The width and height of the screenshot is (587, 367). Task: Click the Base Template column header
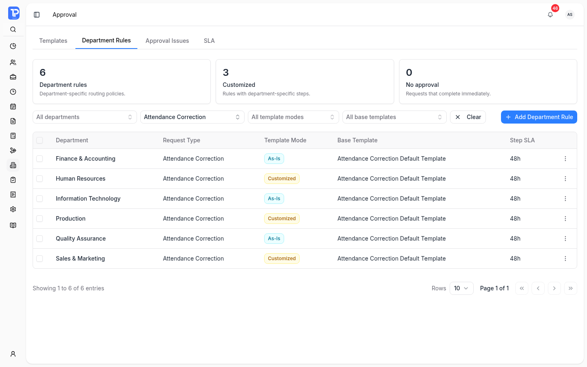[357, 140]
